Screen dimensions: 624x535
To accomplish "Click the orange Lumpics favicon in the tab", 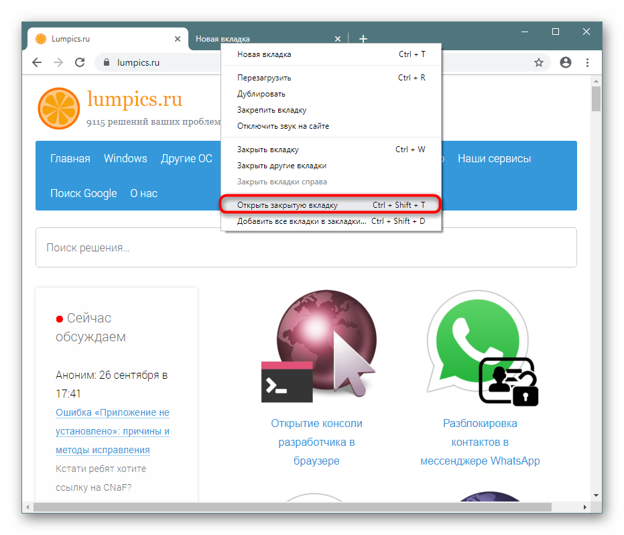I will [41, 39].
